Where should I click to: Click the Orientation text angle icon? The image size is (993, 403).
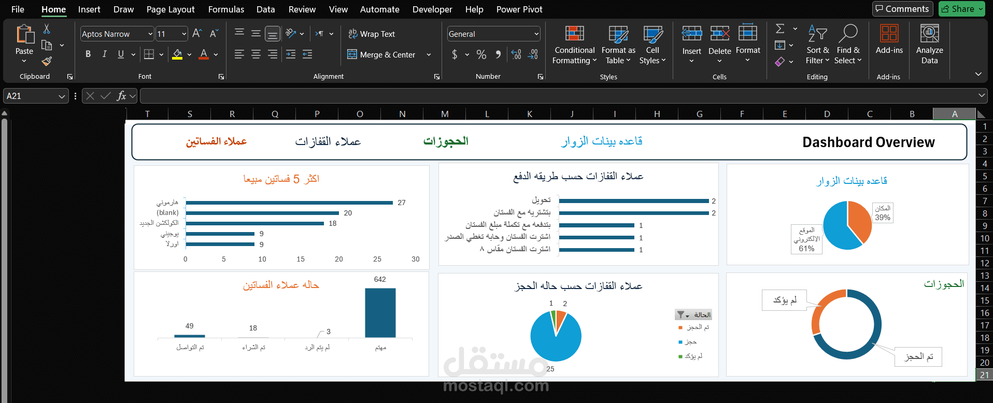coord(291,33)
